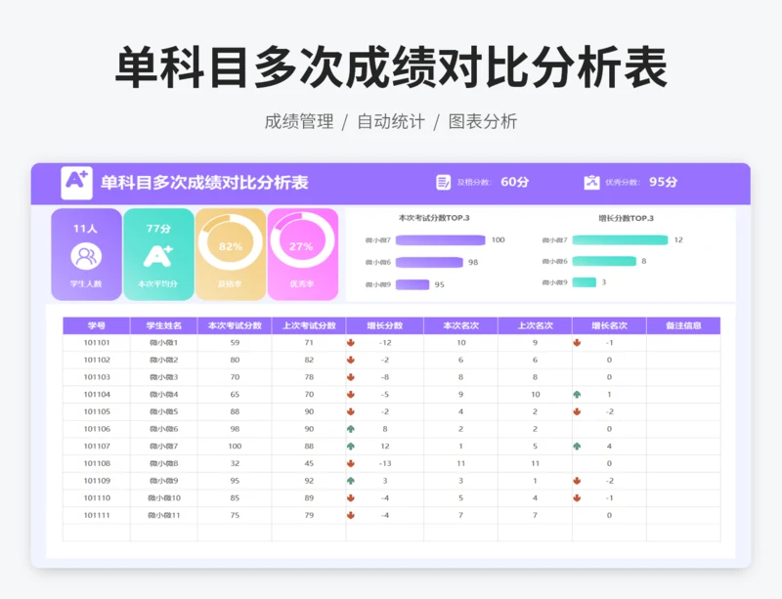
Task: Click subtitle text 成绩管理 / 自动统计 / 图表分析
Action: [x=390, y=121]
